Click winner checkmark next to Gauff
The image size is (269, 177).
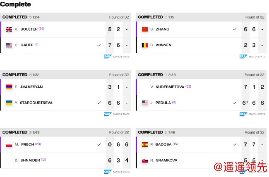pos(99,45)
